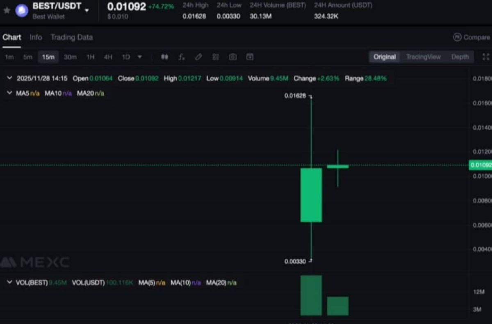Enable the TradingView chart mode
Image resolution: width=492 pixels, height=324 pixels.
[423, 57]
